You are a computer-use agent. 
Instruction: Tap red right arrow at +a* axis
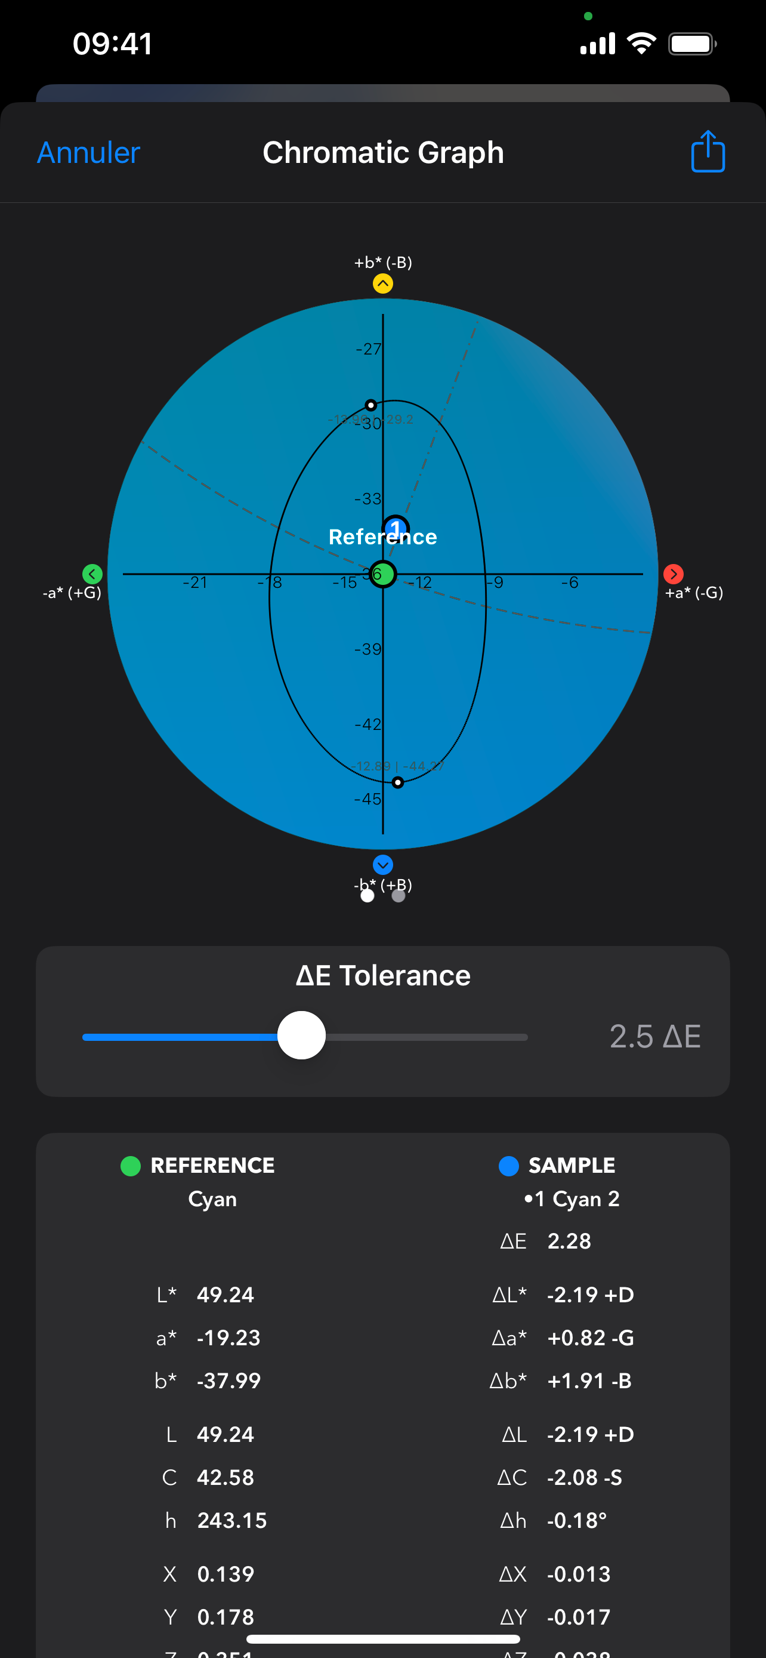(x=674, y=574)
